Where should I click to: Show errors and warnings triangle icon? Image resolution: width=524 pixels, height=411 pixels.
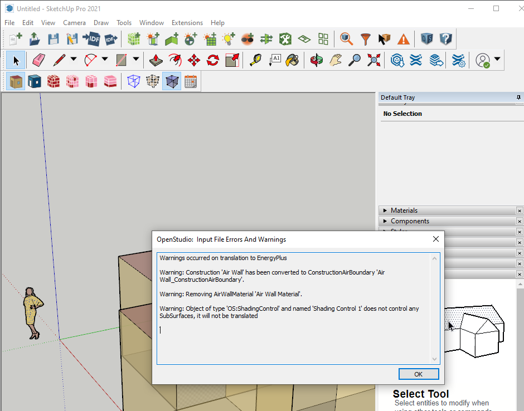[404, 39]
